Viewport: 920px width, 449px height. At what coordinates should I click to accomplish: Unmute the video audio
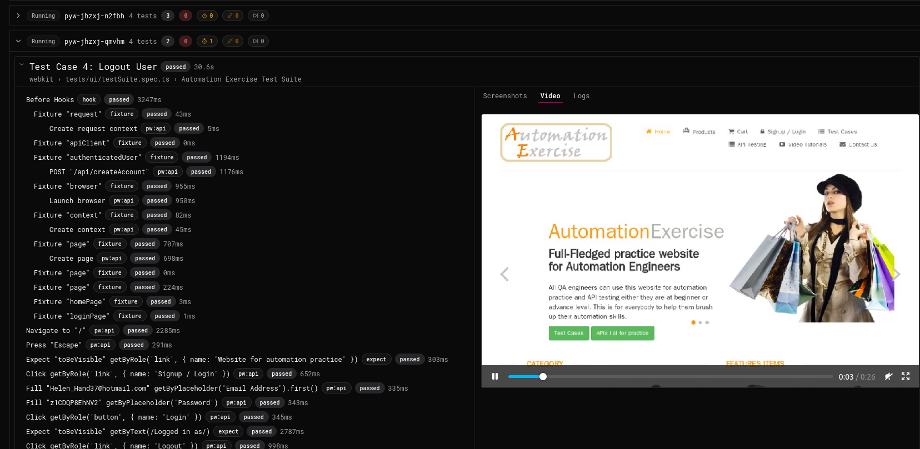coord(889,376)
